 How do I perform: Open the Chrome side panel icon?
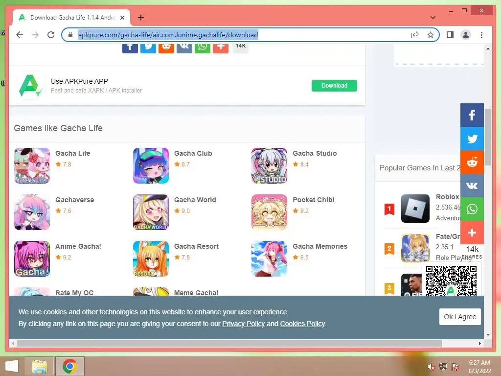point(450,35)
